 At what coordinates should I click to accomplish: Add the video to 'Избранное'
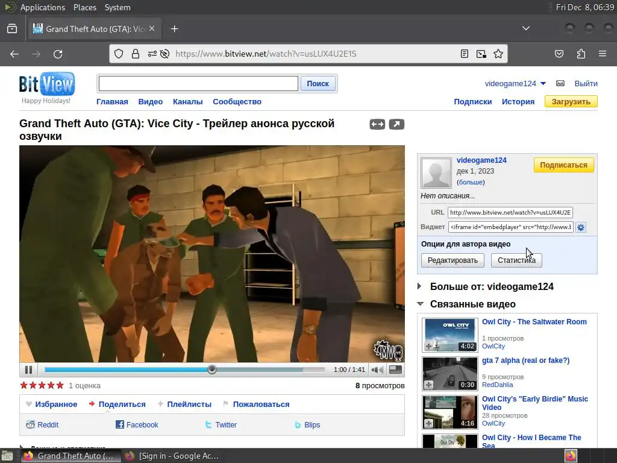tap(56, 405)
